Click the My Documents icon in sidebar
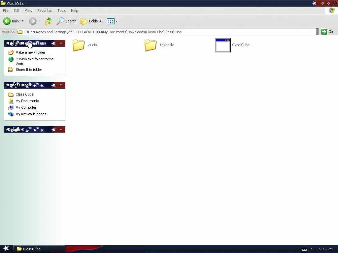The width and height of the screenshot is (338, 253). (x=11, y=101)
